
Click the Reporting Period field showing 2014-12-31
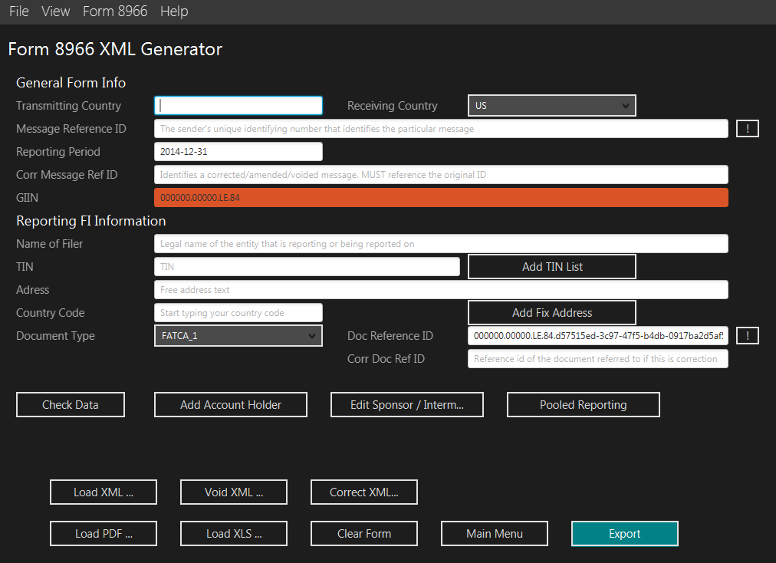pyautogui.click(x=238, y=152)
